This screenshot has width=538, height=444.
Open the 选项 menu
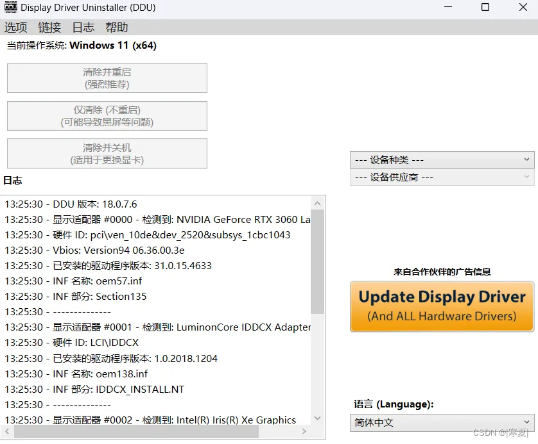(x=16, y=28)
